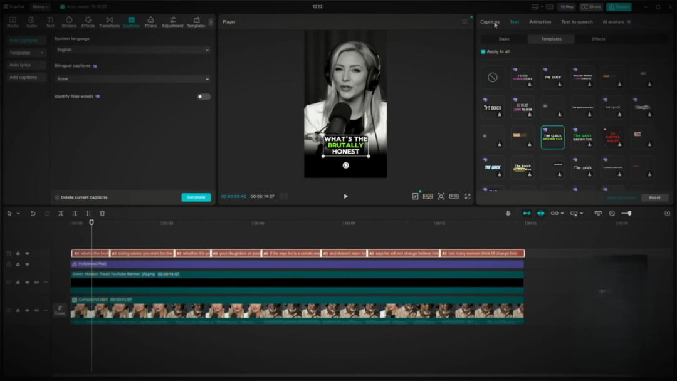The image size is (677, 381).
Task: Open the Filters panel
Action: tap(150, 22)
